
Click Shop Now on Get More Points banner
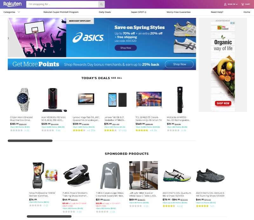(179, 64)
